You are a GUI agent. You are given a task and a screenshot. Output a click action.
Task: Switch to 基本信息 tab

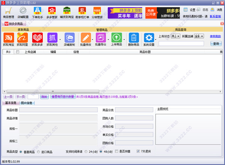click(10, 103)
